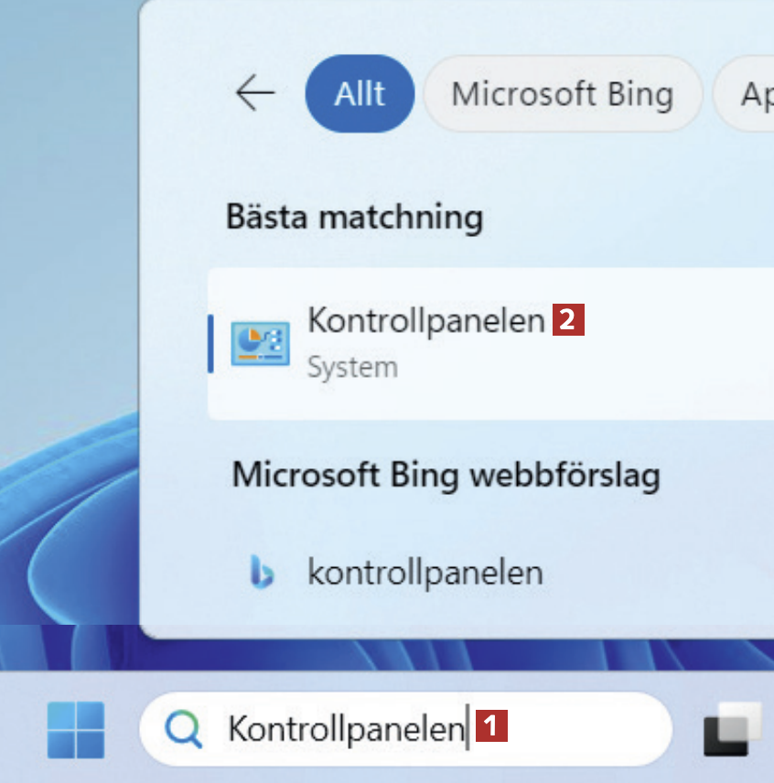Click the "Bästa matchning" heading
Viewport: 774px width, 783px height.
(x=354, y=218)
